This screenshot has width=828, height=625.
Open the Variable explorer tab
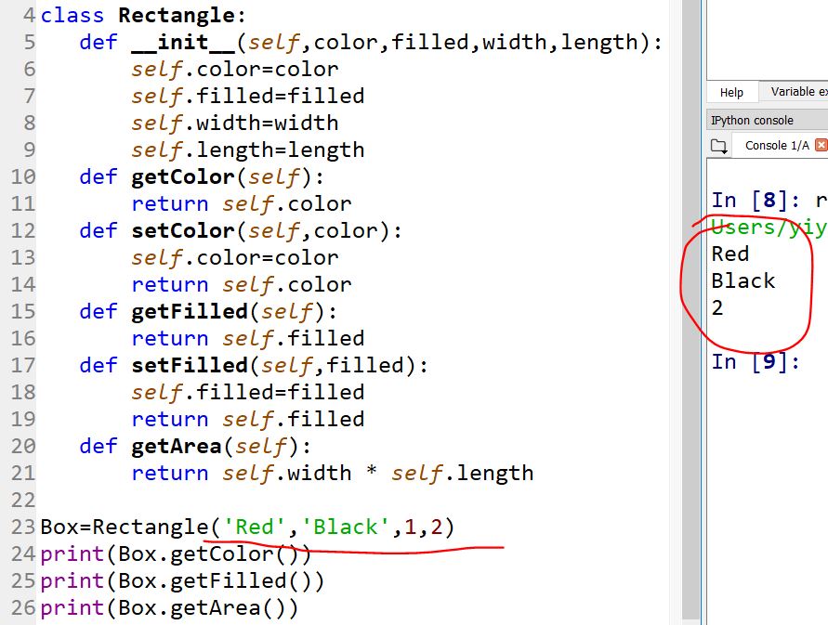pyautogui.click(x=797, y=92)
